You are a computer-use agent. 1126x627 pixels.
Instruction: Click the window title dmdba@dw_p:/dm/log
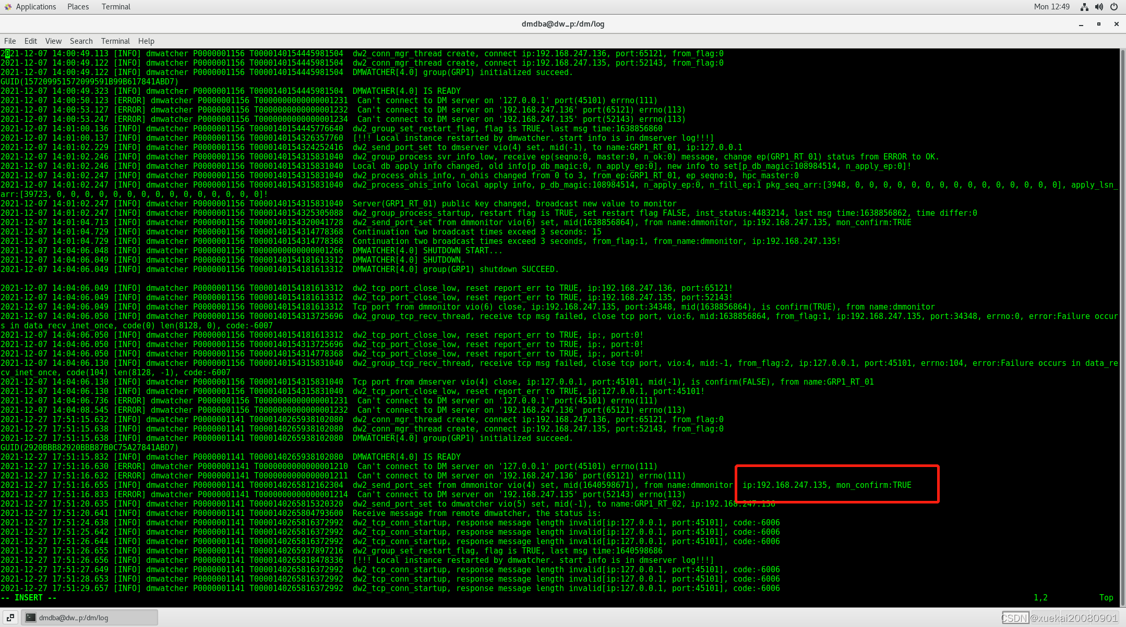(563, 24)
